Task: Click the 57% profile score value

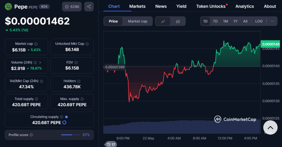Action: pyautogui.click(x=86, y=135)
